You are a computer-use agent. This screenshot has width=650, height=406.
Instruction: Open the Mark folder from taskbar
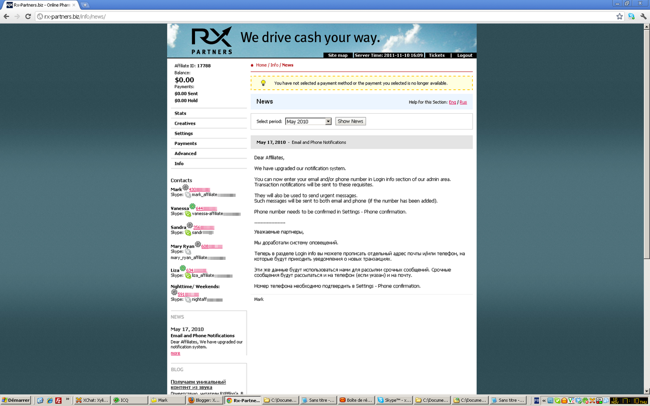click(167, 400)
